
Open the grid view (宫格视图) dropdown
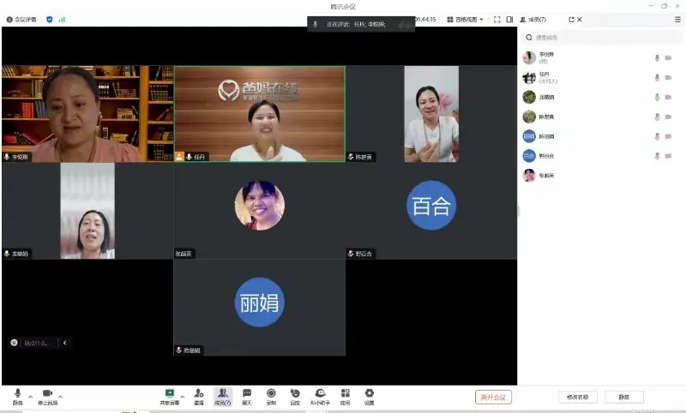[x=466, y=19]
